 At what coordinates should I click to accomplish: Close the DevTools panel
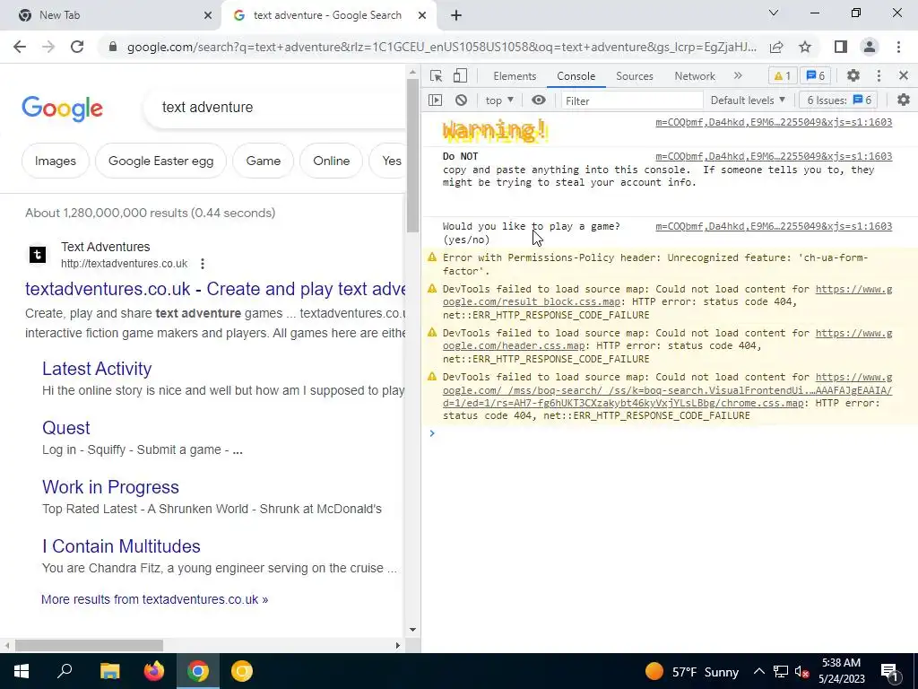tap(903, 75)
